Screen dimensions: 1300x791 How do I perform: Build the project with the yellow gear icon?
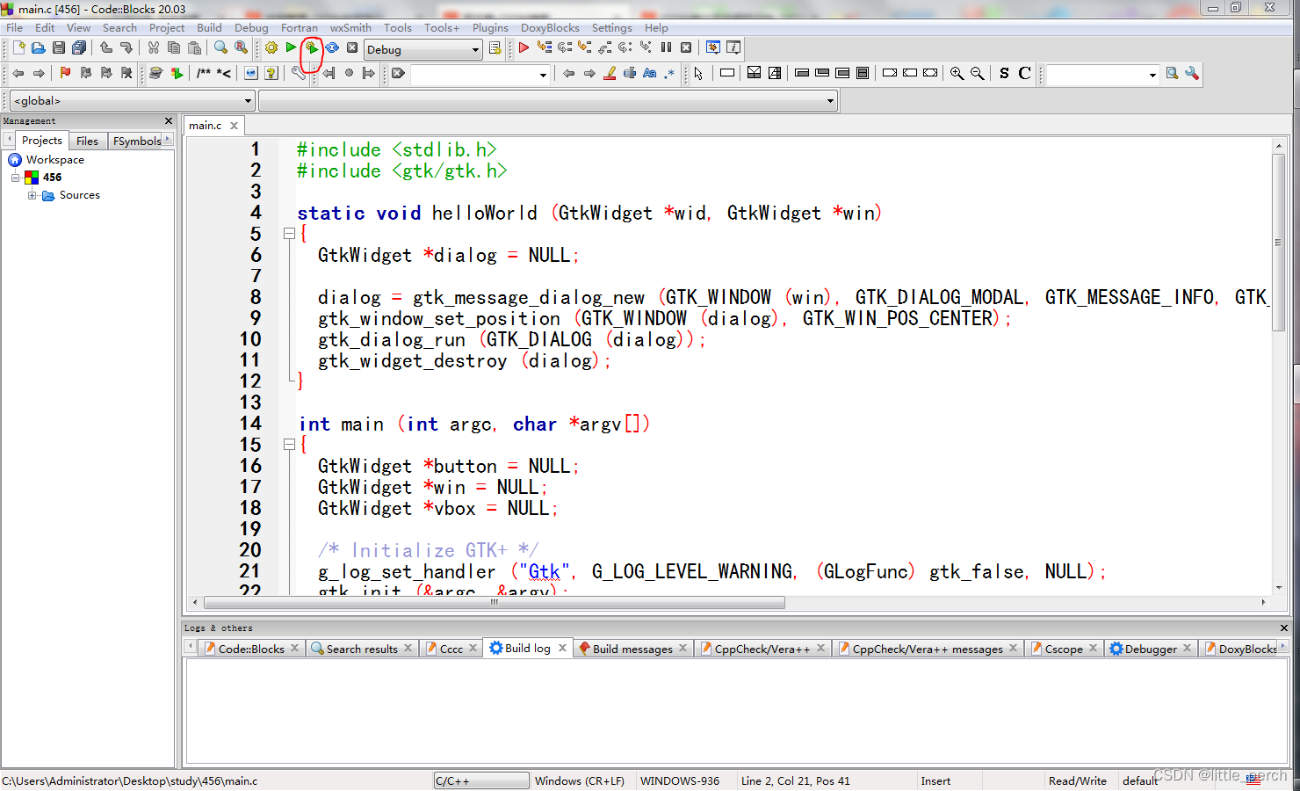[271, 48]
